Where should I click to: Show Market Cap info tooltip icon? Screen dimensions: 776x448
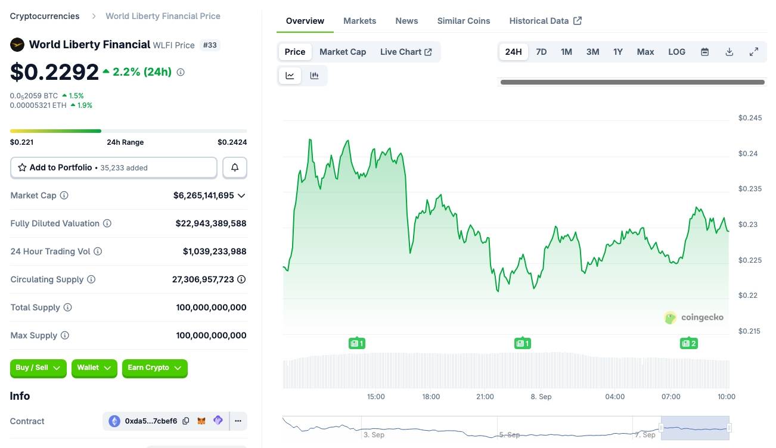click(64, 195)
